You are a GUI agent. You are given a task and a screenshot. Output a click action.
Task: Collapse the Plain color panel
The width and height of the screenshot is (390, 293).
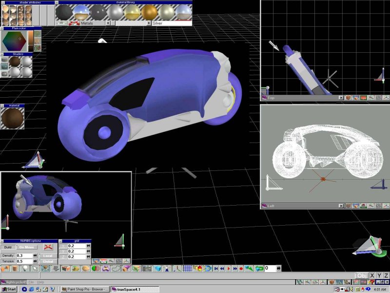2,28
